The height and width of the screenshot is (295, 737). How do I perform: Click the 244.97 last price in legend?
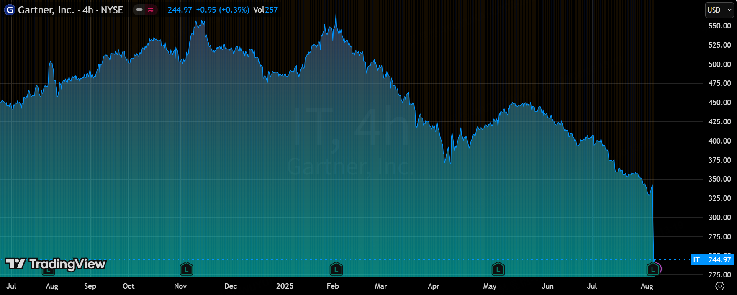[180, 10]
